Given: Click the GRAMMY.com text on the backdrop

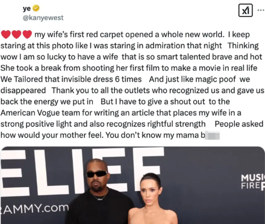Looking at the screenshot, I should coord(34,208).
